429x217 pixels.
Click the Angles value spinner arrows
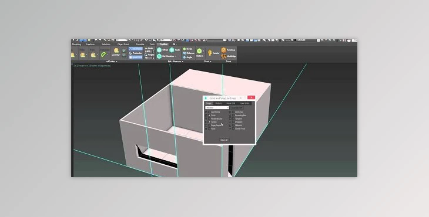tap(153, 58)
